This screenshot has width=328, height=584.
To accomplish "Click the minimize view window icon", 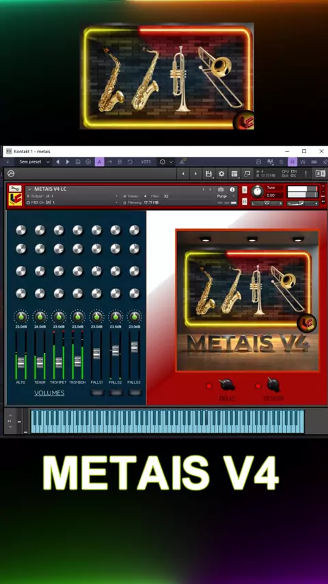I will pos(247,174).
